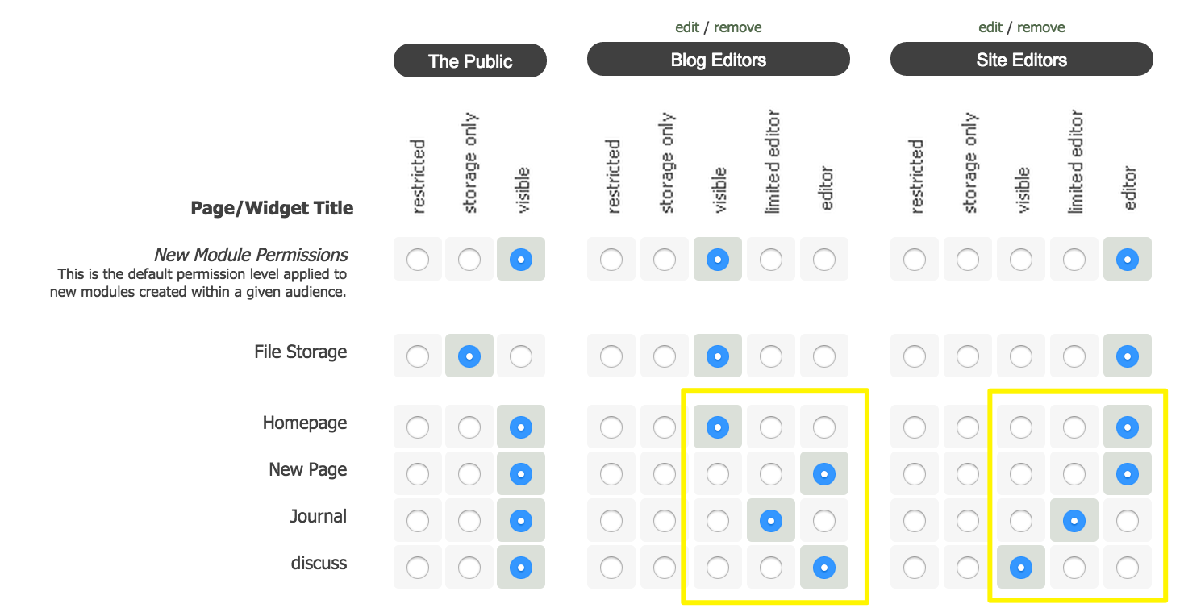The width and height of the screenshot is (1184, 608).
Task: Set discuss to limited editor for Site Editors
Action: tap(1074, 568)
